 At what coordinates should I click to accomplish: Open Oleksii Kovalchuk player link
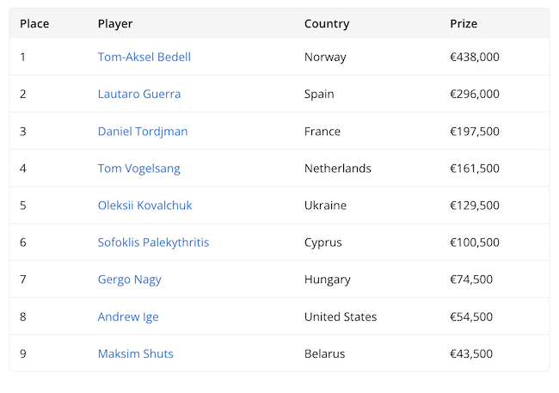(x=144, y=206)
